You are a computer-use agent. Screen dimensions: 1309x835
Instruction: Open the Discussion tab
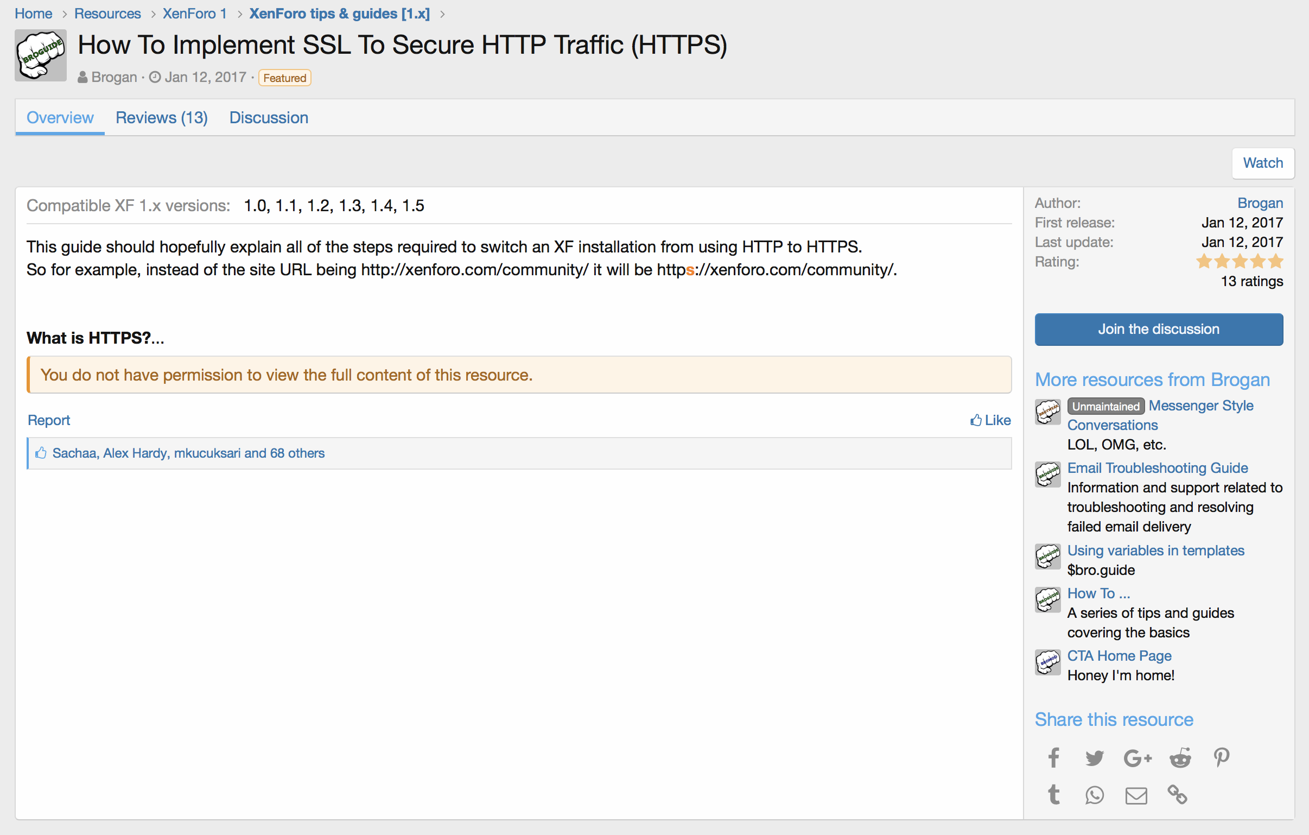point(269,117)
